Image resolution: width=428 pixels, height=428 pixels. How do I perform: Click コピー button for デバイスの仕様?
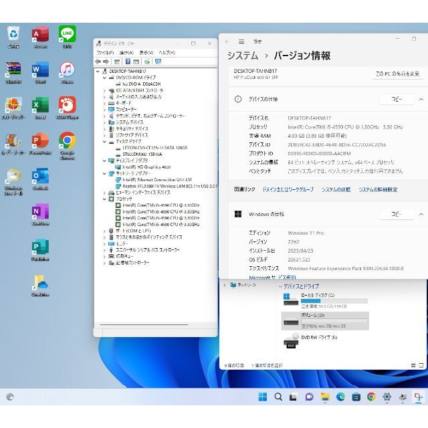pyautogui.click(x=397, y=100)
